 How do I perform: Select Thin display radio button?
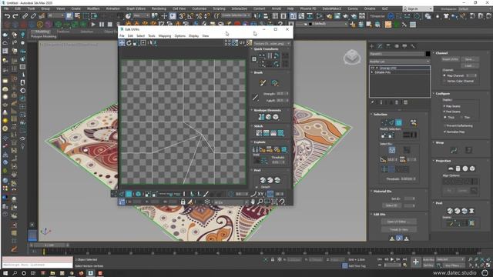(x=461, y=117)
